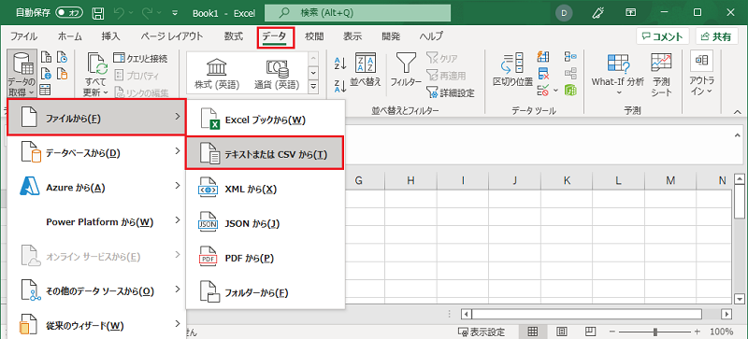The height and width of the screenshot is (339, 748).
Task: Switch to page layout view icon
Action: pyautogui.click(x=562, y=332)
